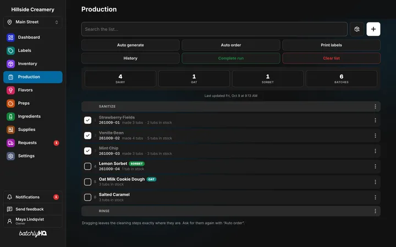Viewport: 396px width, 247px height.
Task: Go to Supplies in the sidebar
Action: (x=33, y=130)
